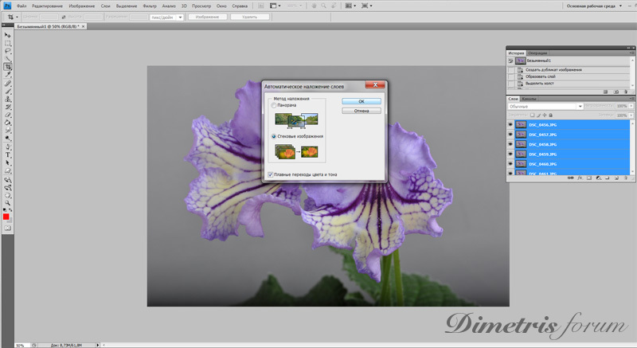Click Отмена in auto-blend dialog
The height and width of the screenshot is (348, 637).
[361, 111]
